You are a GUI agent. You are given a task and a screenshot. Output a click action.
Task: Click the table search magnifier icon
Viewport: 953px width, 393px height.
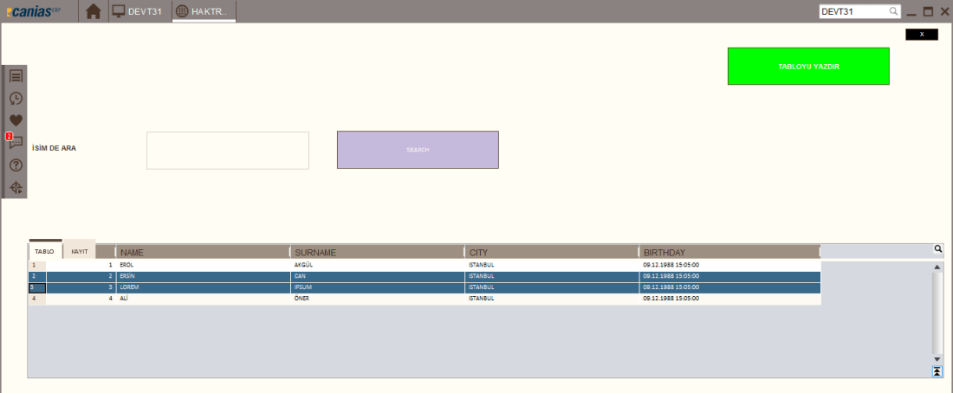coord(937,249)
